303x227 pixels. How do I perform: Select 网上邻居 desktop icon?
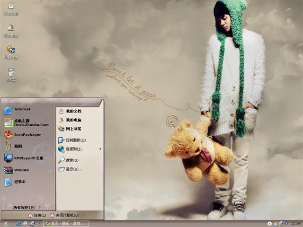(11, 52)
